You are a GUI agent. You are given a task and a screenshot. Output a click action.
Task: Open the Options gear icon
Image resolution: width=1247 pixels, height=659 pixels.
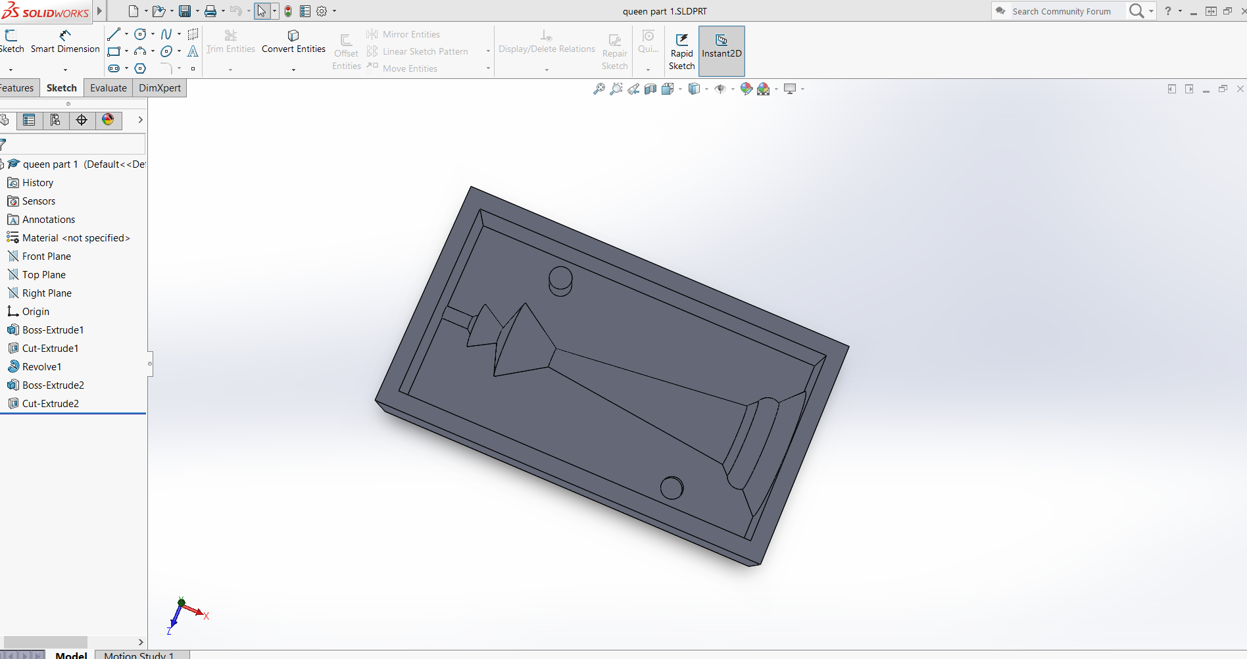pyautogui.click(x=322, y=11)
